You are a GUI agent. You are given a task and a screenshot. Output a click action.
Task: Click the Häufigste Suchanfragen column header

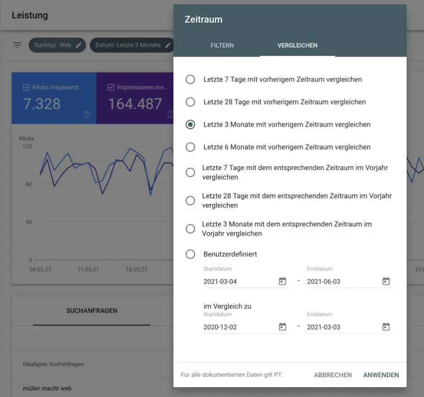54,364
